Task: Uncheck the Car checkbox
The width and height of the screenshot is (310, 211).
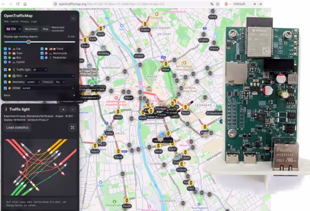Action: [x=5, y=49]
